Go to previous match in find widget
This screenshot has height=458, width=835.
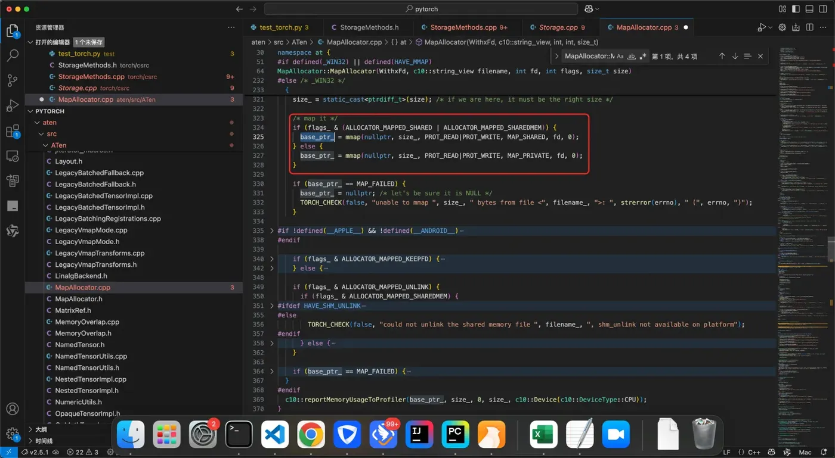tap(722, 56)
